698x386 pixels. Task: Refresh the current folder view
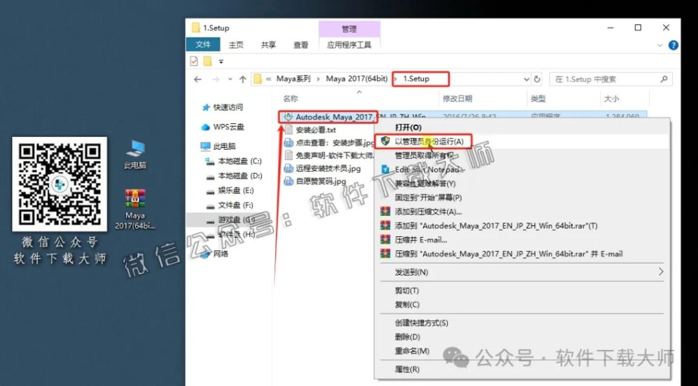point(537,79)
